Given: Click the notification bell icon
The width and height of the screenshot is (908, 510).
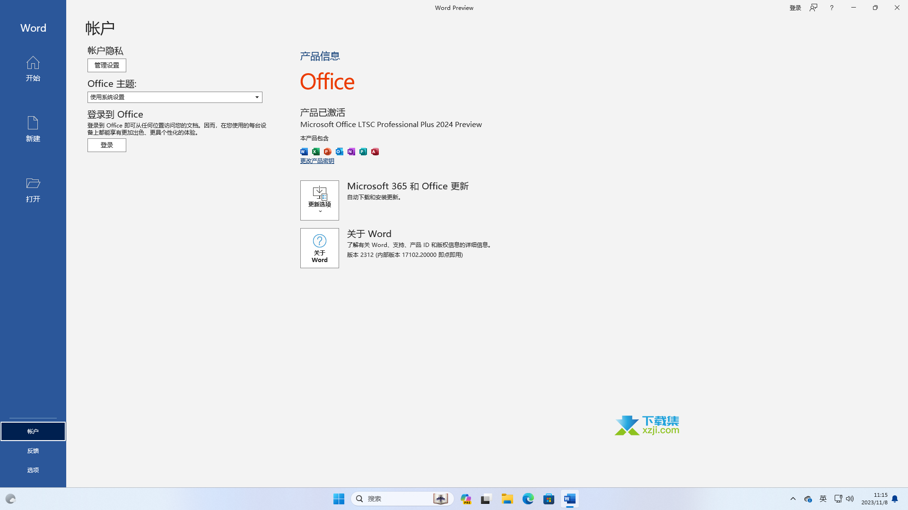Looking at the screenshot, I should [x=895, y=499].
